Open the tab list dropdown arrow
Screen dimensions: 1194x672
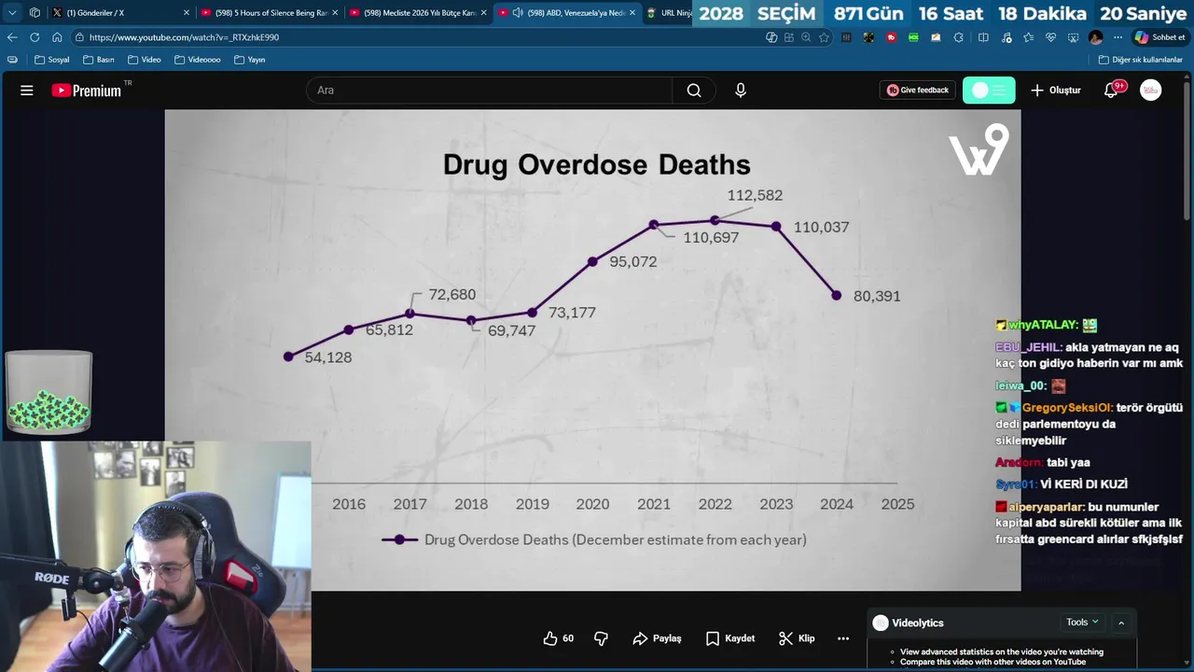pyautogui.click(x=12, y=13)
